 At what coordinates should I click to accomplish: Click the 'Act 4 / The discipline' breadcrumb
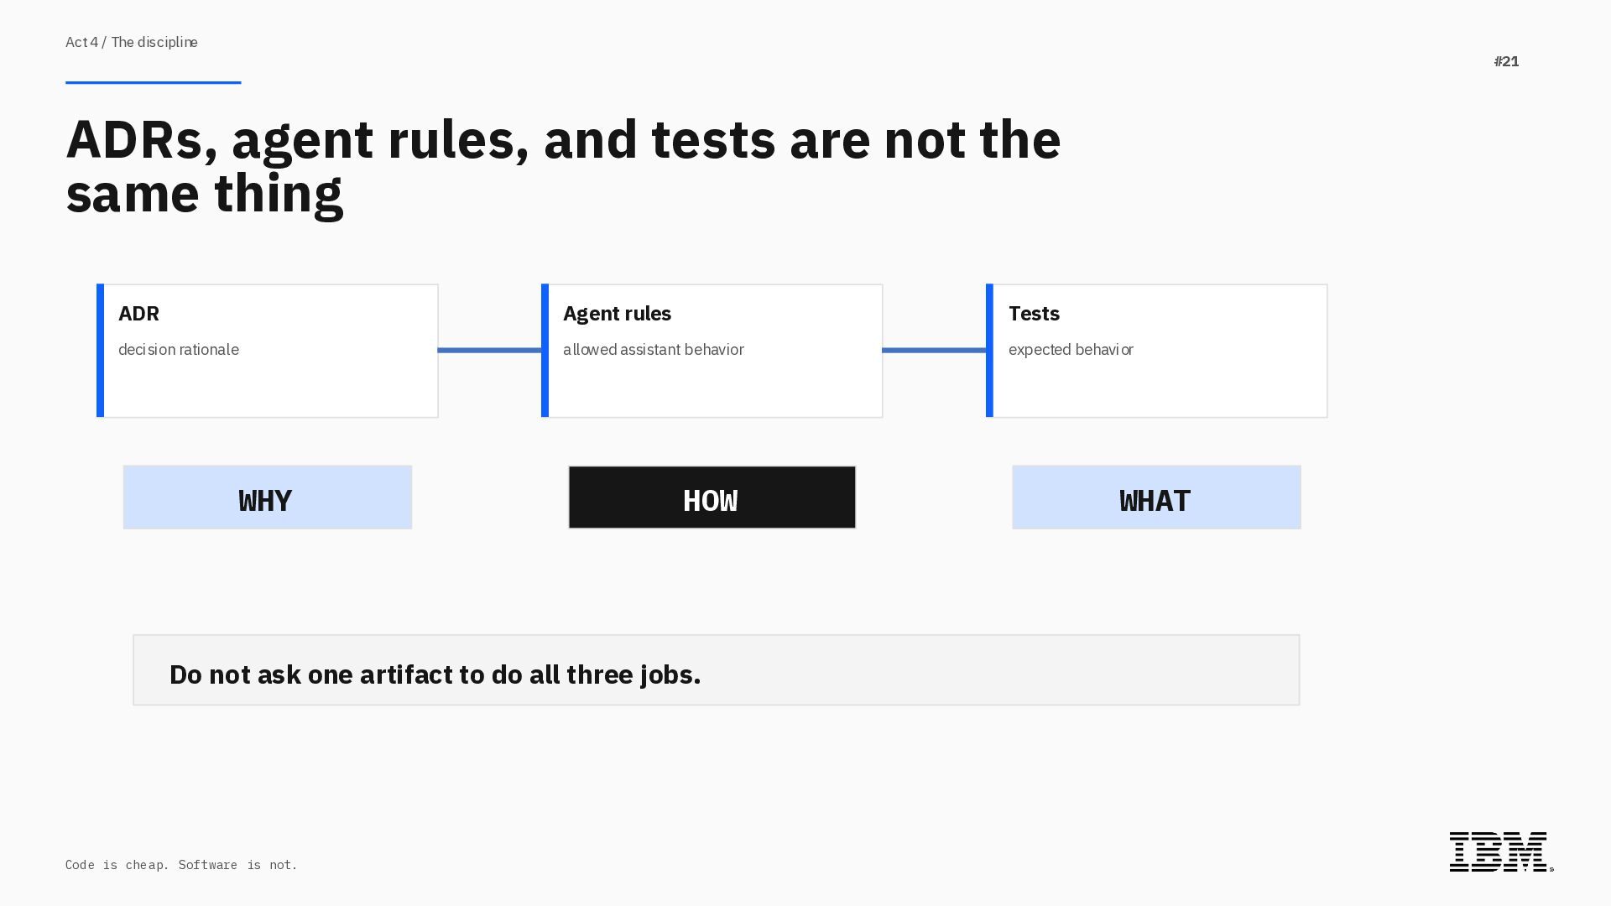[x=132, y=42]
